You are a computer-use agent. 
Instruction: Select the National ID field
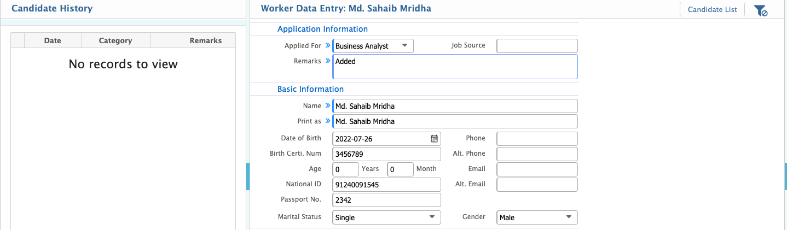(386, 185)
